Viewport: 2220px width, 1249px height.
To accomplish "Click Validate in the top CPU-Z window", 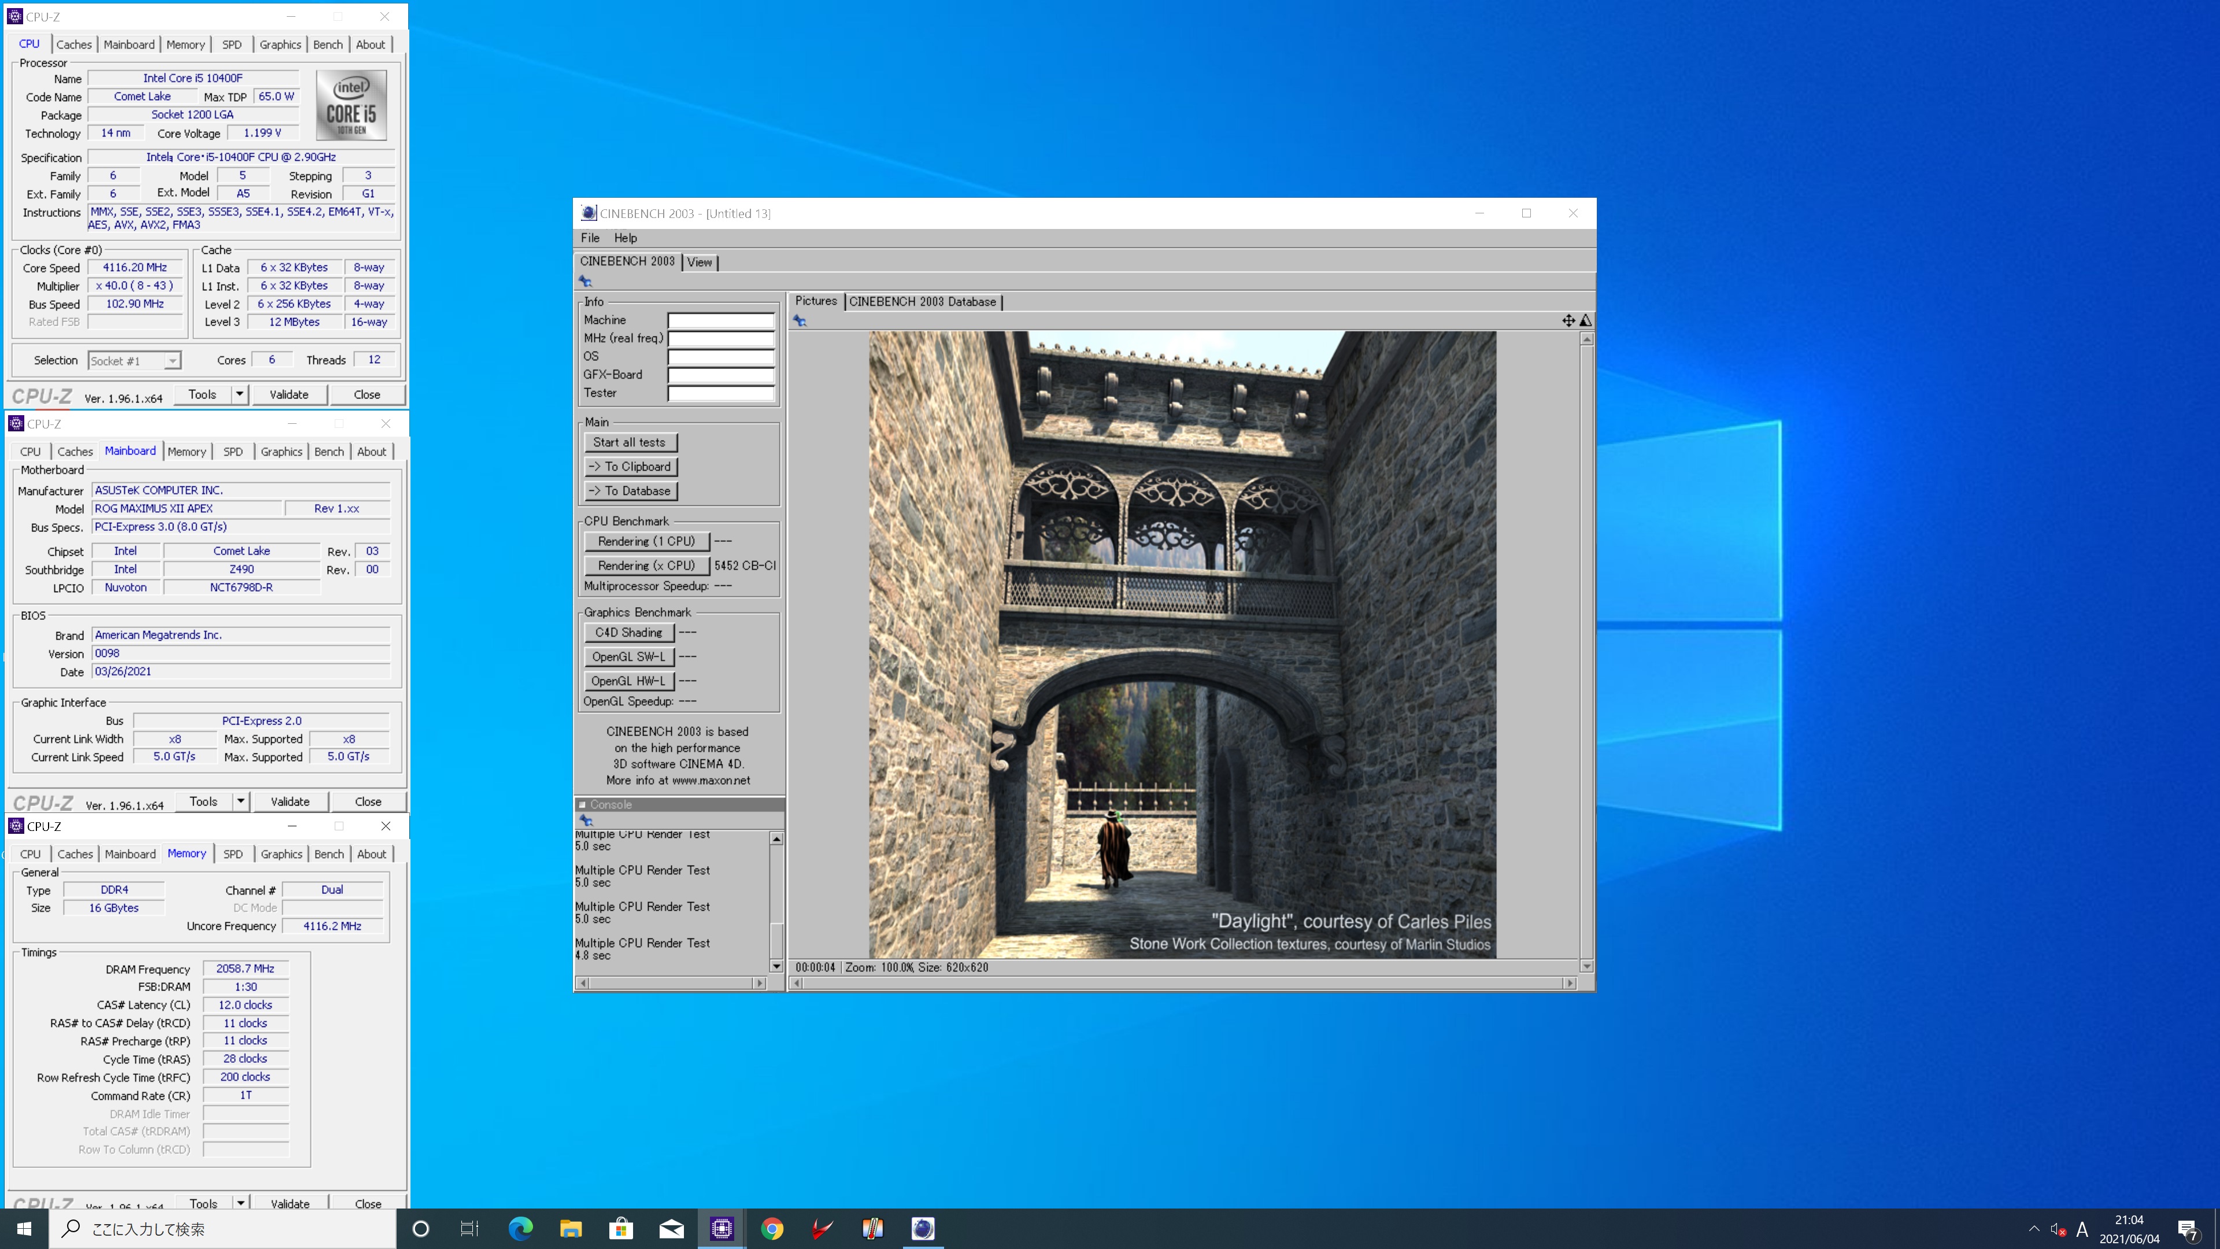I will (x=288, y=395).
